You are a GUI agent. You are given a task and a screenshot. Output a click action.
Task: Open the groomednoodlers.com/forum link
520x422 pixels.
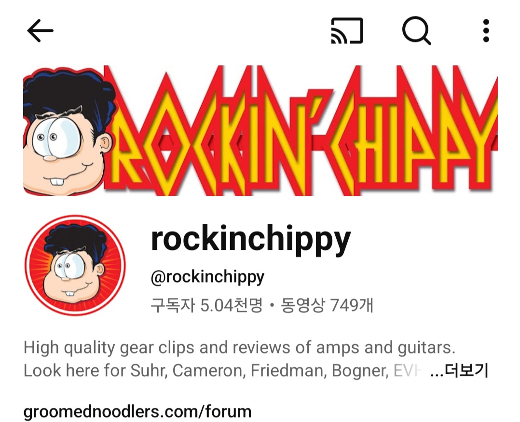[x=137, y=411]
